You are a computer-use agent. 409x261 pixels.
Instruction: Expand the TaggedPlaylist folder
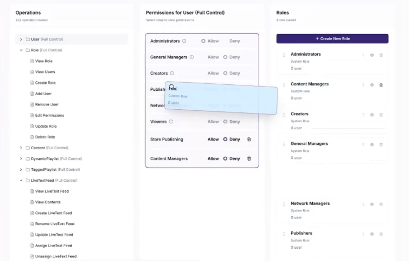tap(21, 170)
